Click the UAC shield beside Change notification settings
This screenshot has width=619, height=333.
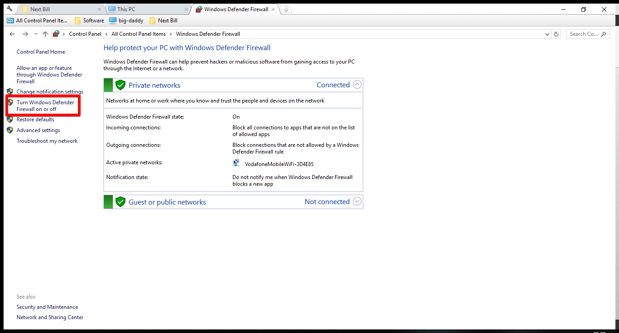10,91
